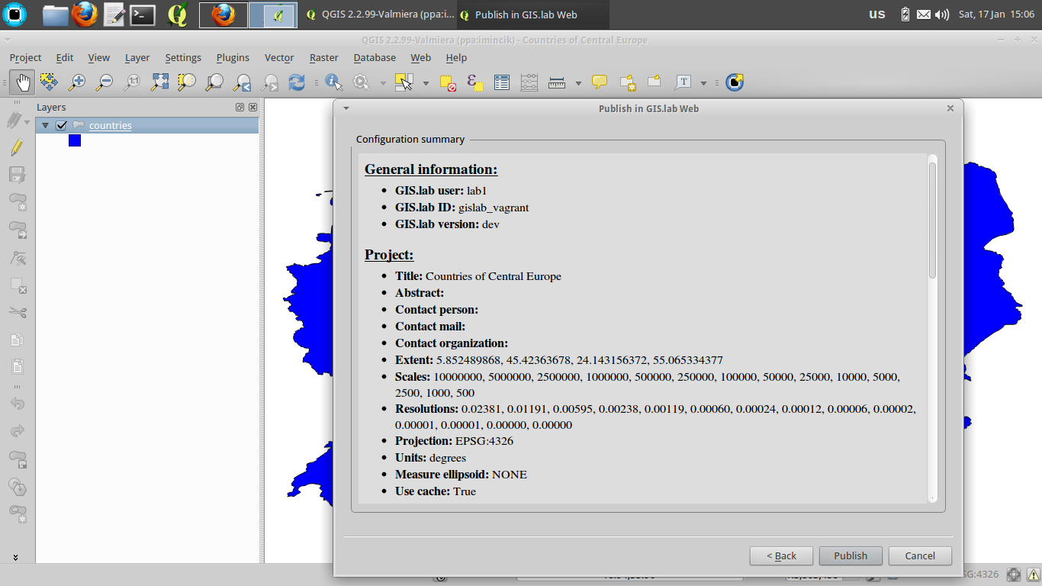The image size is (1042, 586).
Task: Click the volume indicator in tray
Action: tap(942, 14)
